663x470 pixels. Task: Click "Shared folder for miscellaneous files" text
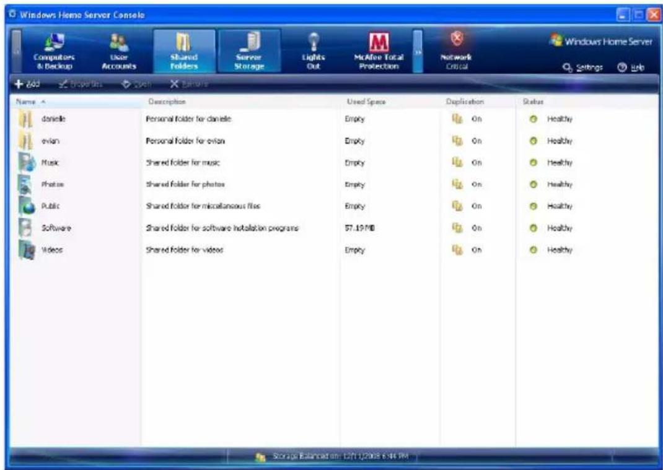(x=203, y=206)
